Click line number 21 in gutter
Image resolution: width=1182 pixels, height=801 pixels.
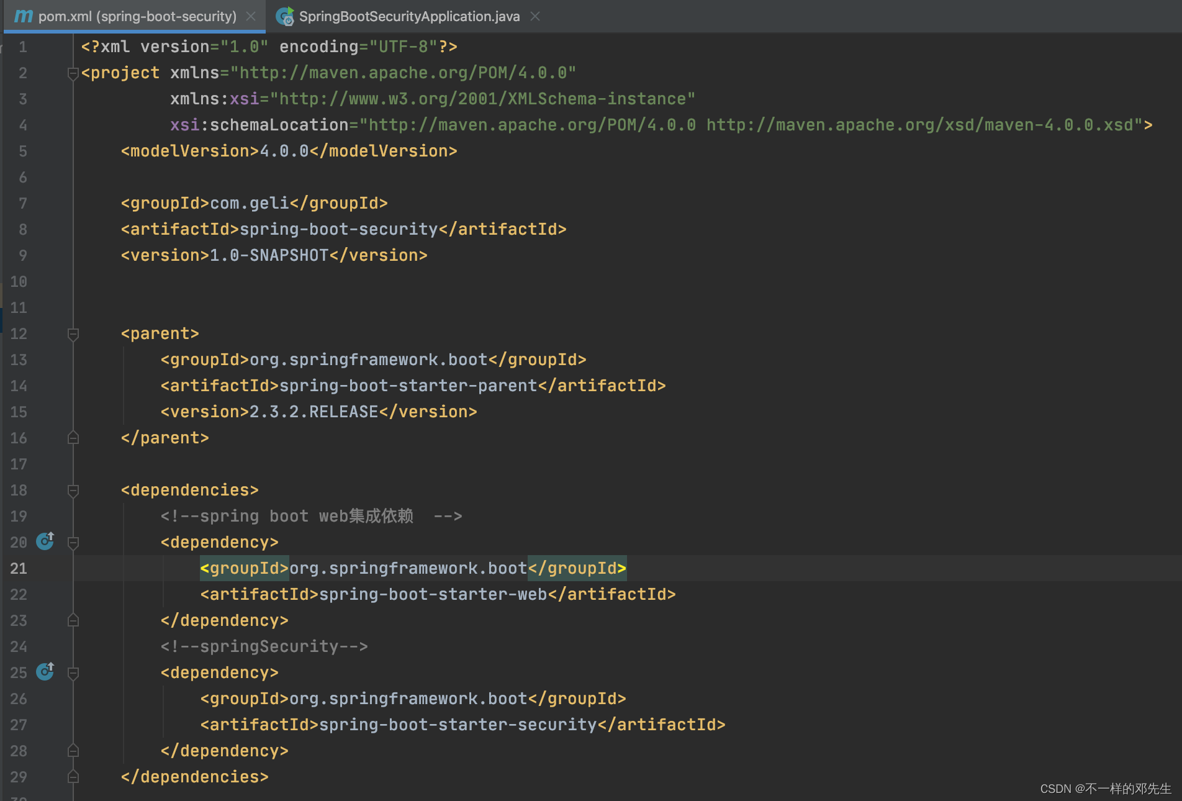19,569
